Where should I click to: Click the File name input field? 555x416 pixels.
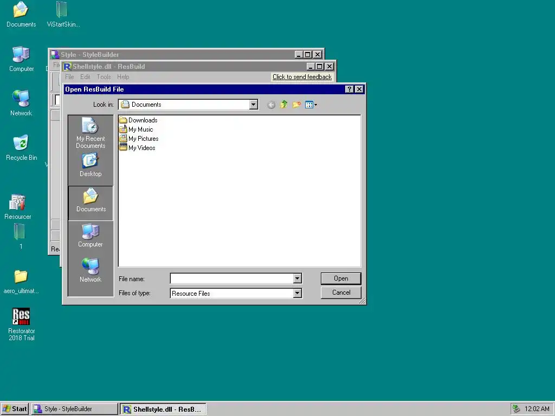click(232, 279)
